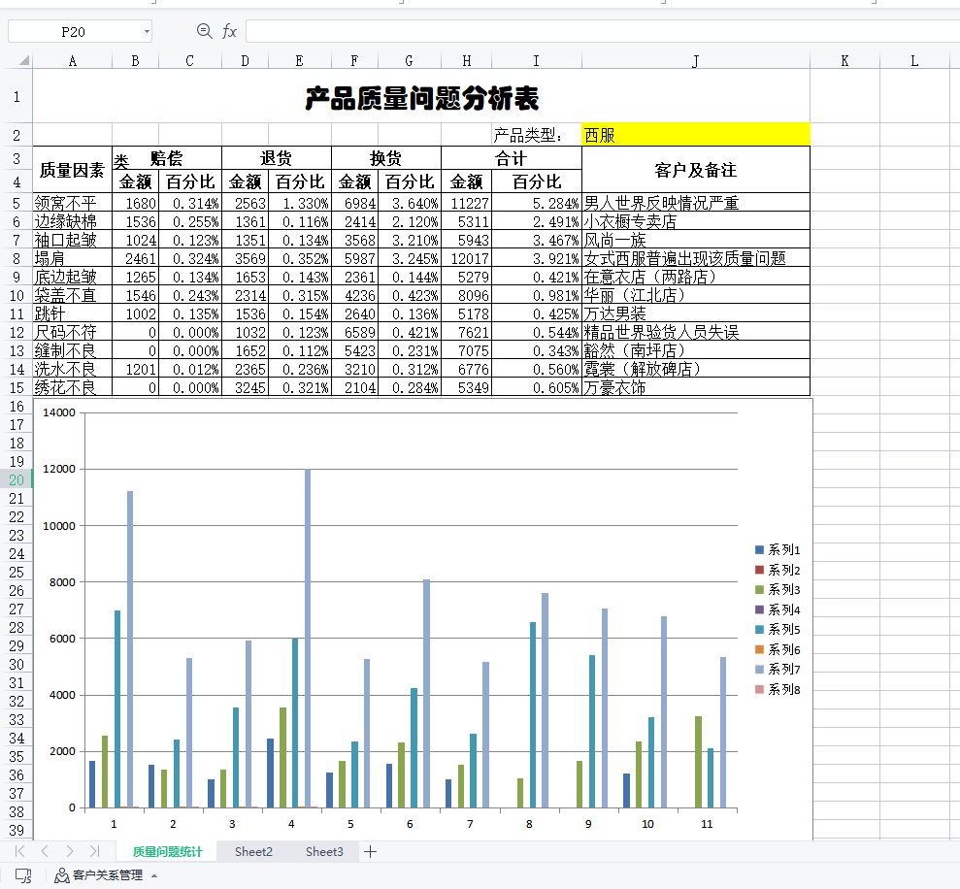Select column K header
This screenshot has width=960, height=889.
(x=844, y=60)
